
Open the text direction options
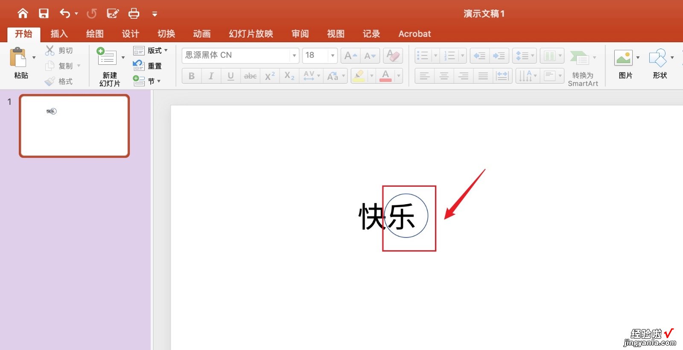click(x=528, y=76)
